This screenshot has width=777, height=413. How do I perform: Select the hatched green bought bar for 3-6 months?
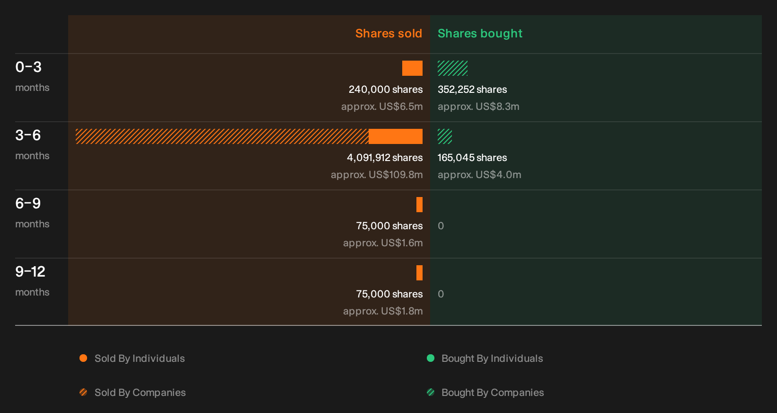(445, 136)
